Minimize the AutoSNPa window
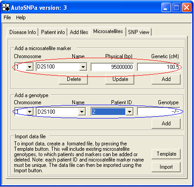Screen dimensions: 194x187 pyautogui.click(x=166, y=7)
